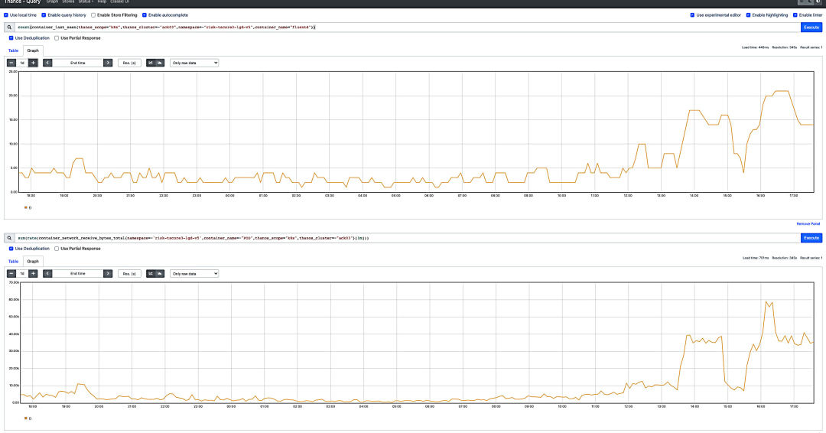Switch first panel to stacked graph view

[160, 63]
